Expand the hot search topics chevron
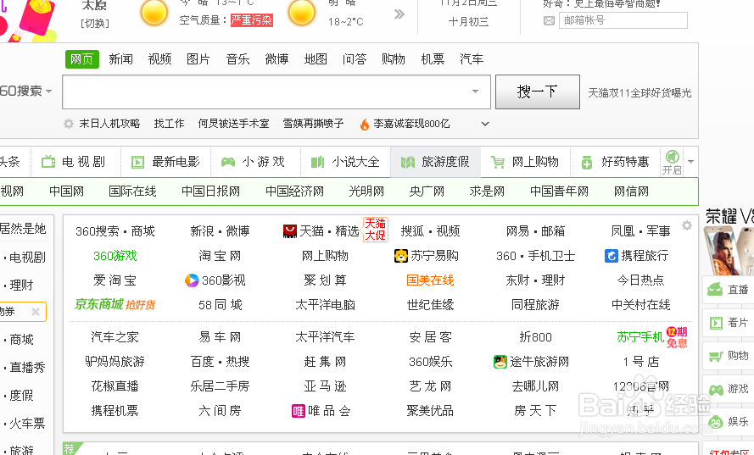Image resolution: width=754 pixels, height=455 pixels. [x=485, y=124]
